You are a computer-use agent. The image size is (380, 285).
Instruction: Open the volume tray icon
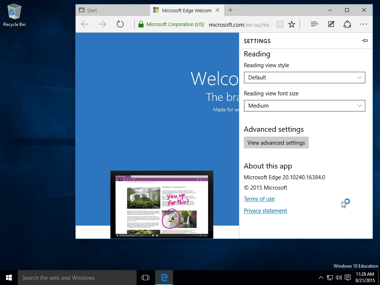(338, 278)
